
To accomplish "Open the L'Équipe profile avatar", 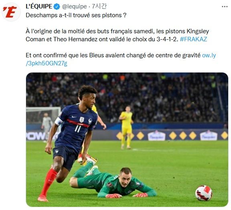I will (x=11, y=12).
